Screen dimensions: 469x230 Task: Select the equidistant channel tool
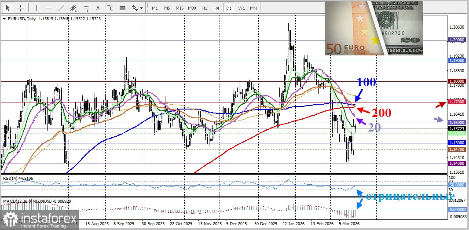coord(73,8)
